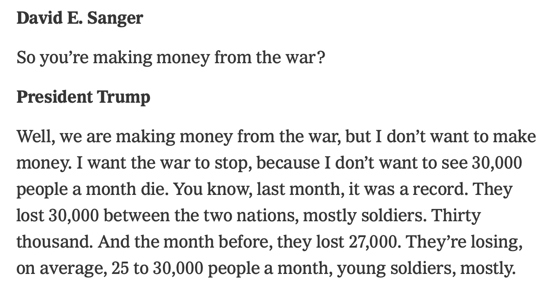
Task: Click the word "stop"
Action: pos(230,163)
